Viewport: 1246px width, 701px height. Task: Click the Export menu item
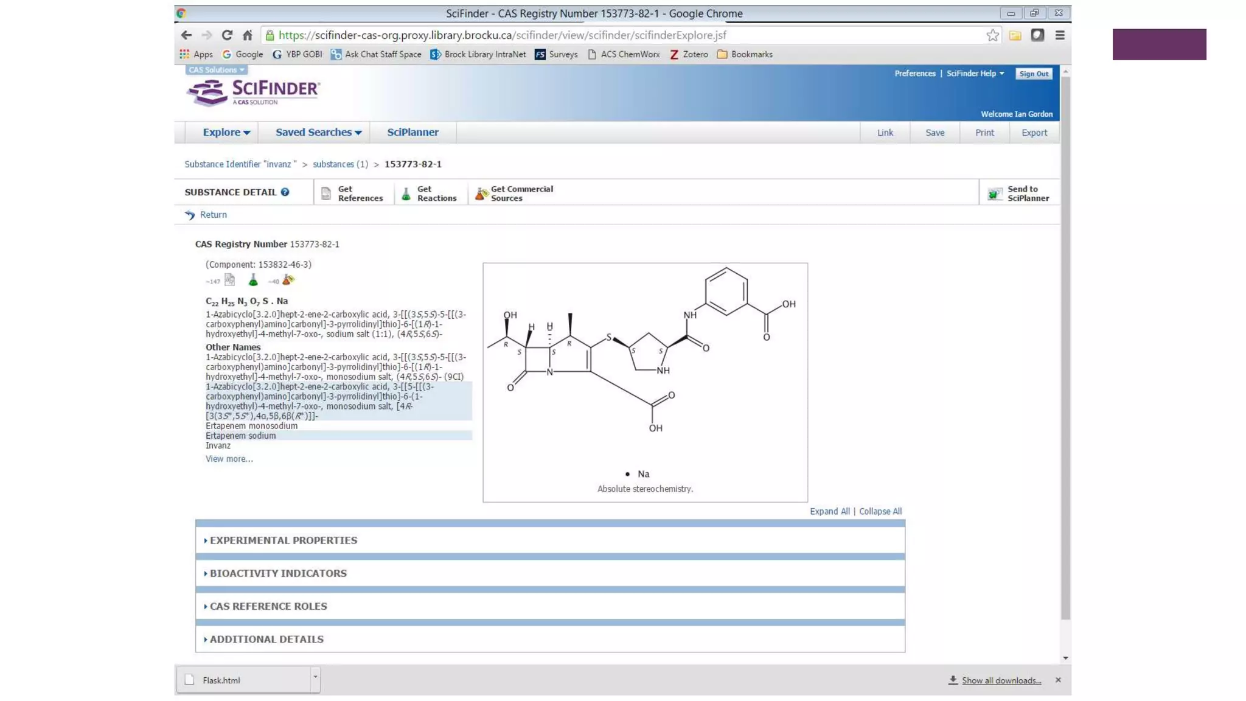pyautogui.click(x=1034, y=133)
